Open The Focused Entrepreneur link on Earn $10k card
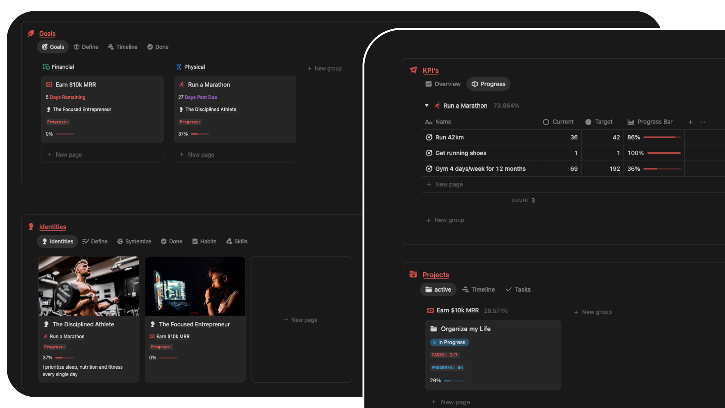 pyautogui.click(x=82, y=109)
